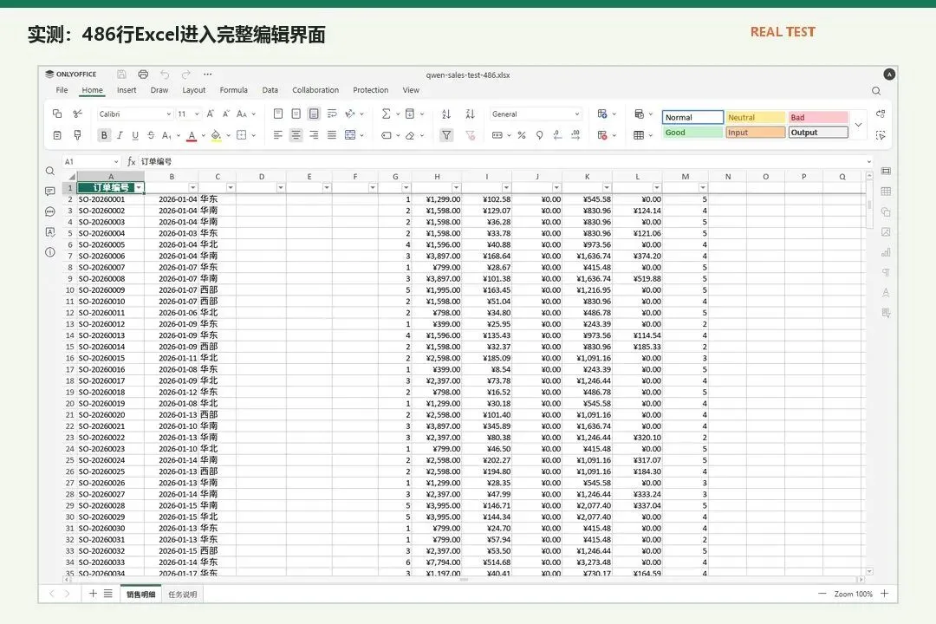
Task: Open the Comments panel in left sidebar
Action: (x=50, y=191)
